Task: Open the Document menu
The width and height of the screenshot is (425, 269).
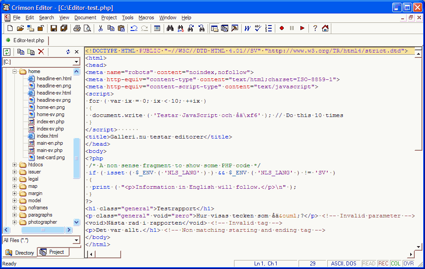Action: coord(85,17)
